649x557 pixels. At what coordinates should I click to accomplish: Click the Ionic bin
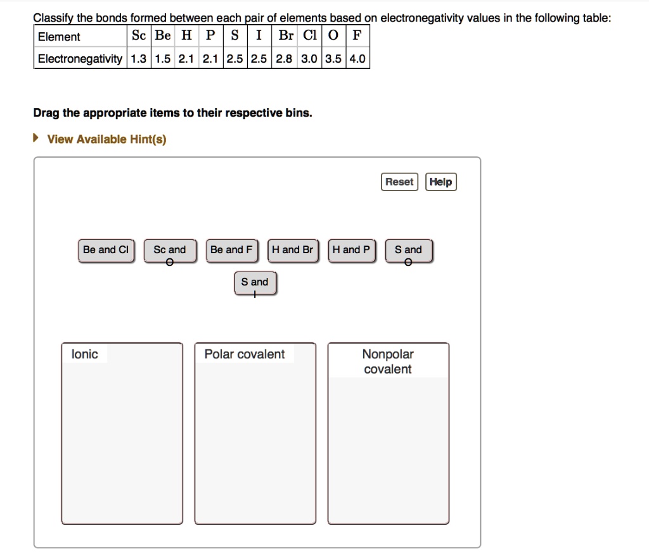122,434
